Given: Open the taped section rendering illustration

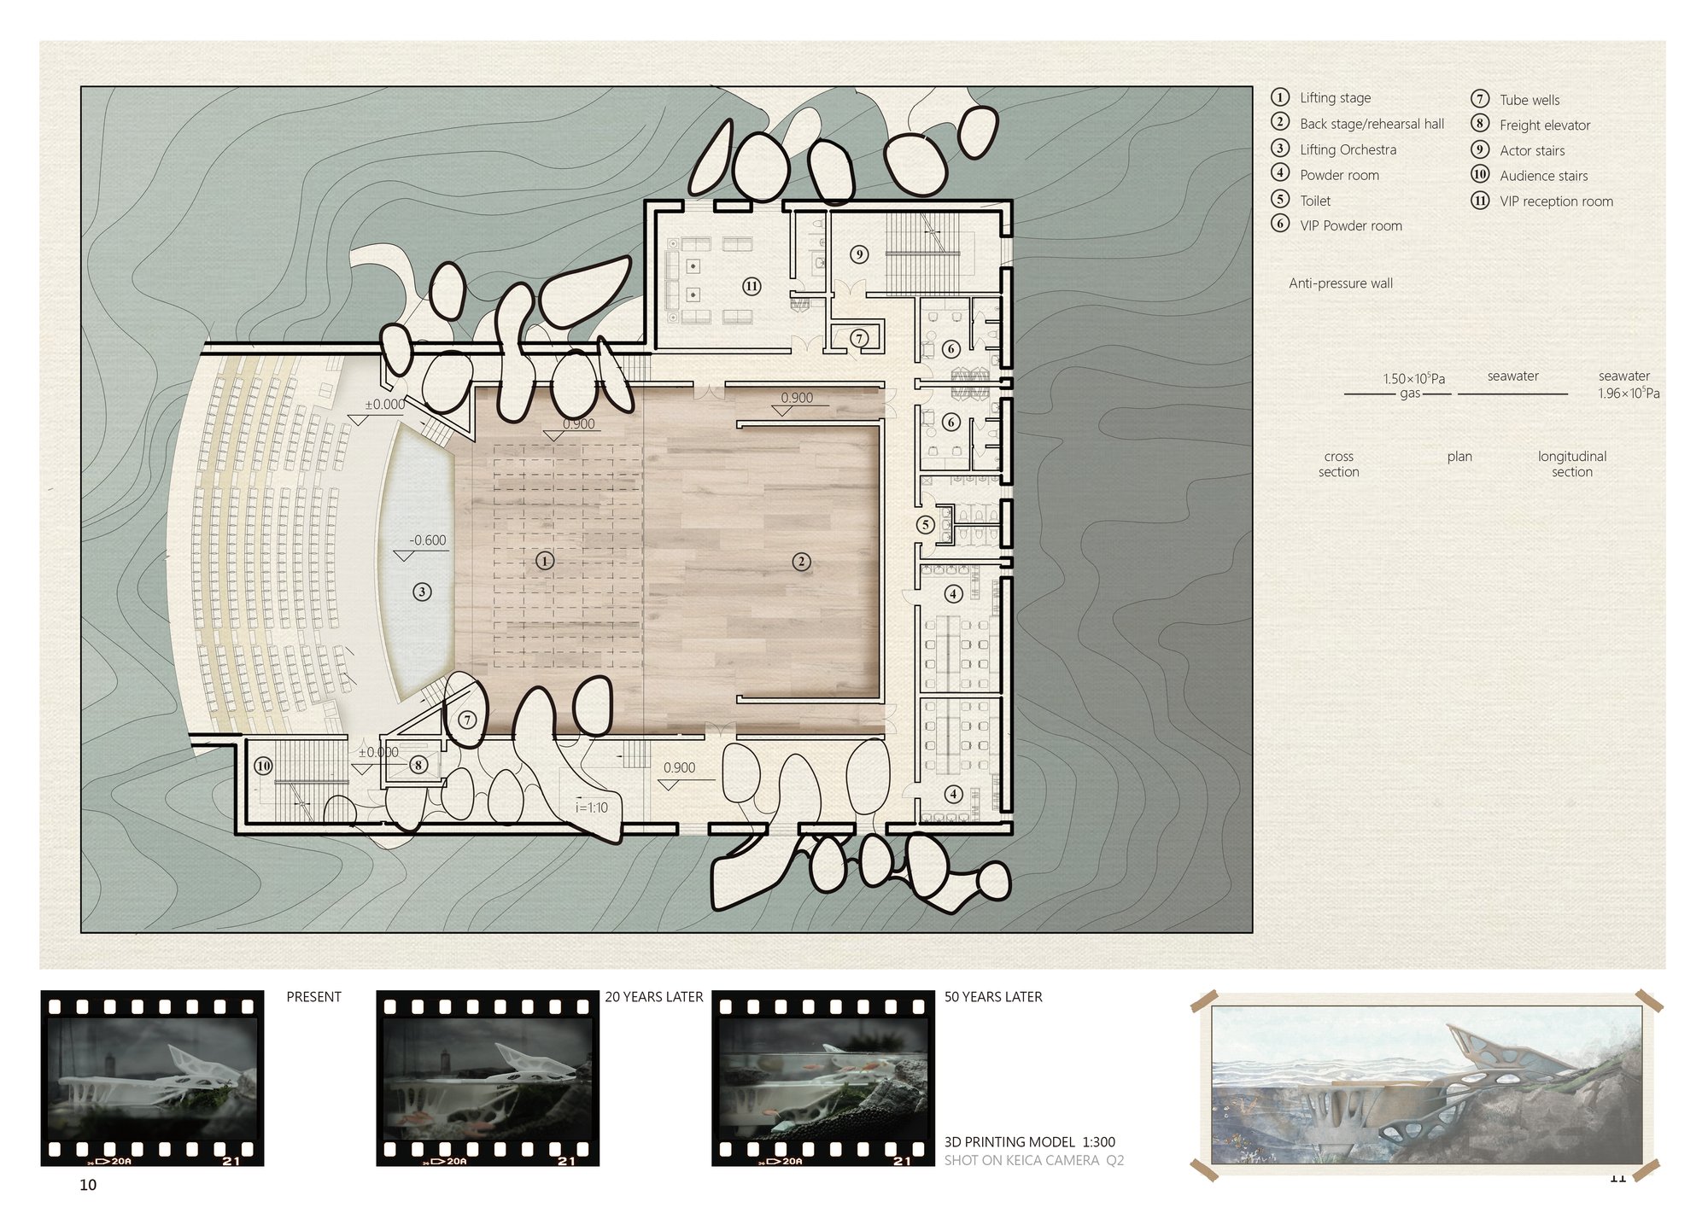Looking at the screenshot, I should point(1427,1087).
